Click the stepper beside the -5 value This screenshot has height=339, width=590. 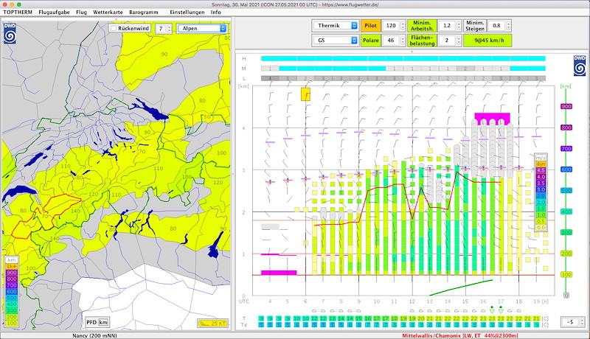point(582,322)
